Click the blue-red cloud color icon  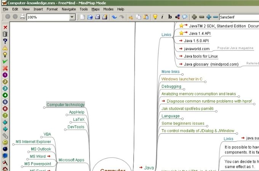click(x=177, y=17)
